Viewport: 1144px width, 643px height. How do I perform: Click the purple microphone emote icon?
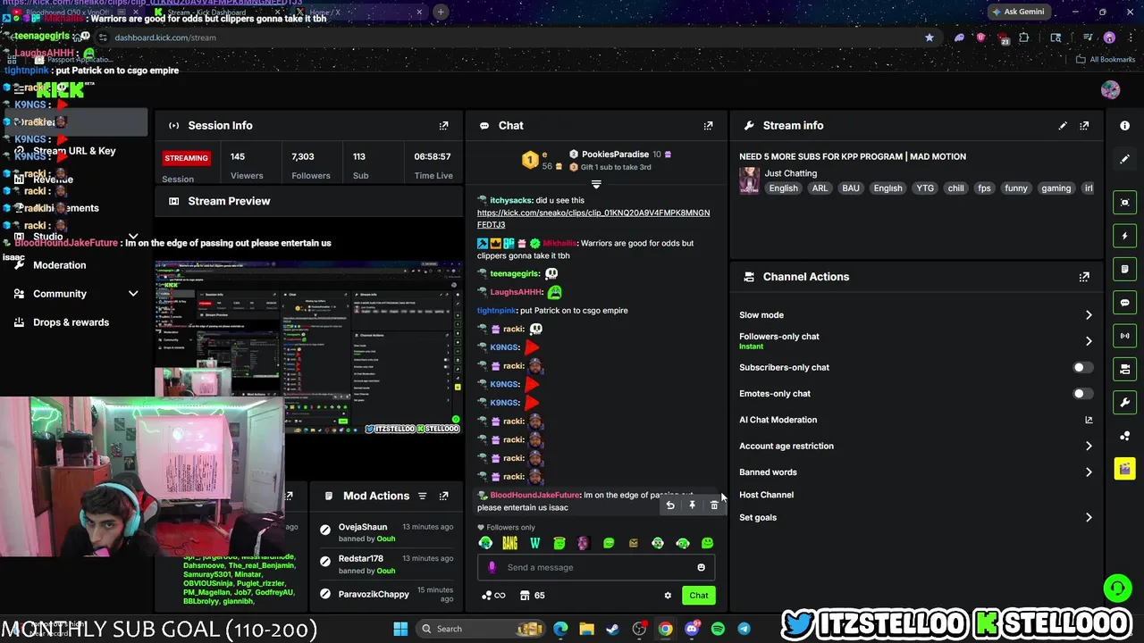pos(491,567)
